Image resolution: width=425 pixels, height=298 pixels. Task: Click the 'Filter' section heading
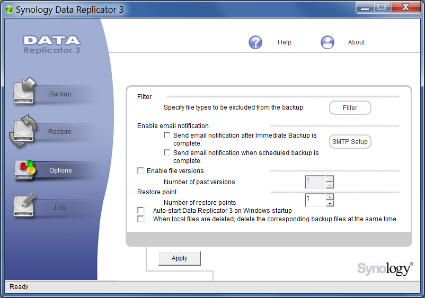[144, 97]
